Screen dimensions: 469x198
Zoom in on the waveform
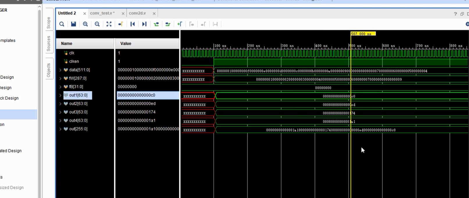[x=85, y=24]
